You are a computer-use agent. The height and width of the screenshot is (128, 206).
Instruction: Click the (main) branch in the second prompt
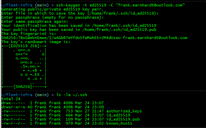(x=42, y=95)
